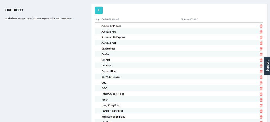The image size is (270, 122).
Task: Sort by CARRIER NAME column header
Action: point(110,19)
